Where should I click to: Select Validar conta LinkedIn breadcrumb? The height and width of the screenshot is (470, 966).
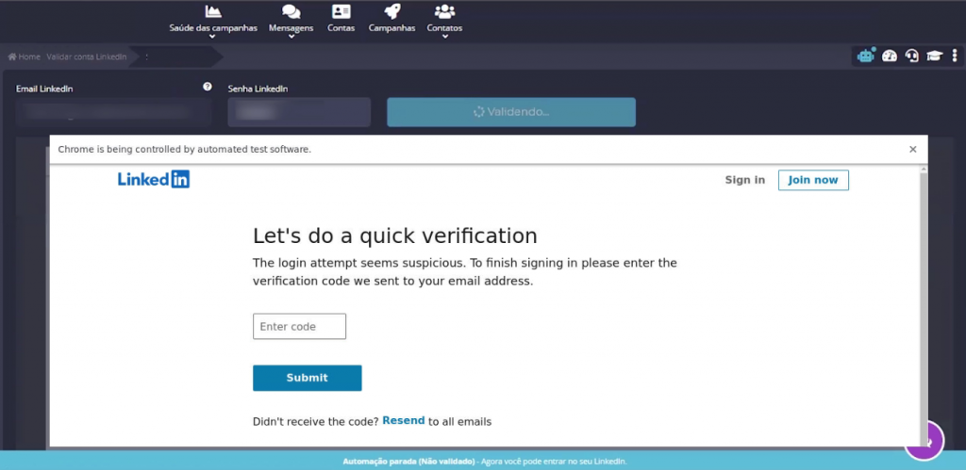[x=86, y=57]
